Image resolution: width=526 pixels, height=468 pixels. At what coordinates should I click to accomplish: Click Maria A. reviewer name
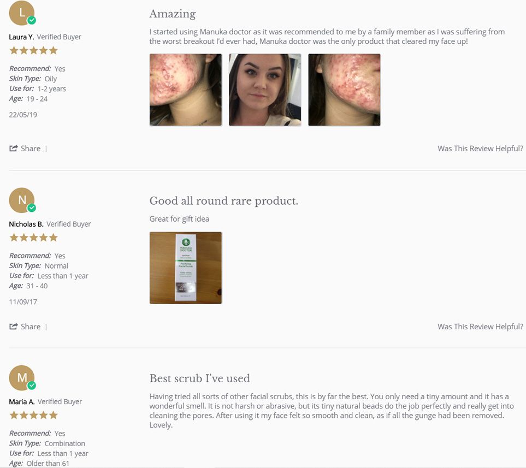[22, 401]
